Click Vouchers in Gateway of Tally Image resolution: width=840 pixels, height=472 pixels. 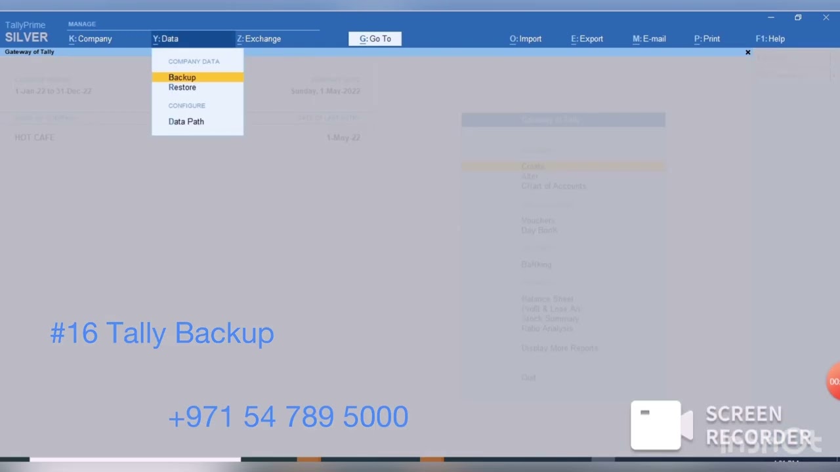coord(537,221)
